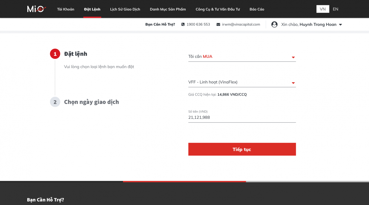
Task: Switch language to VN
Action: pos(323,9)
